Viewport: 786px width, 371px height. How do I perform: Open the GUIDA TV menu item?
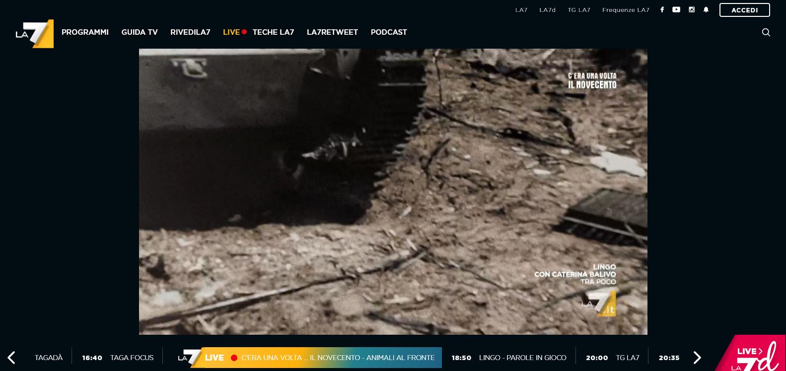tap(140, 32)
